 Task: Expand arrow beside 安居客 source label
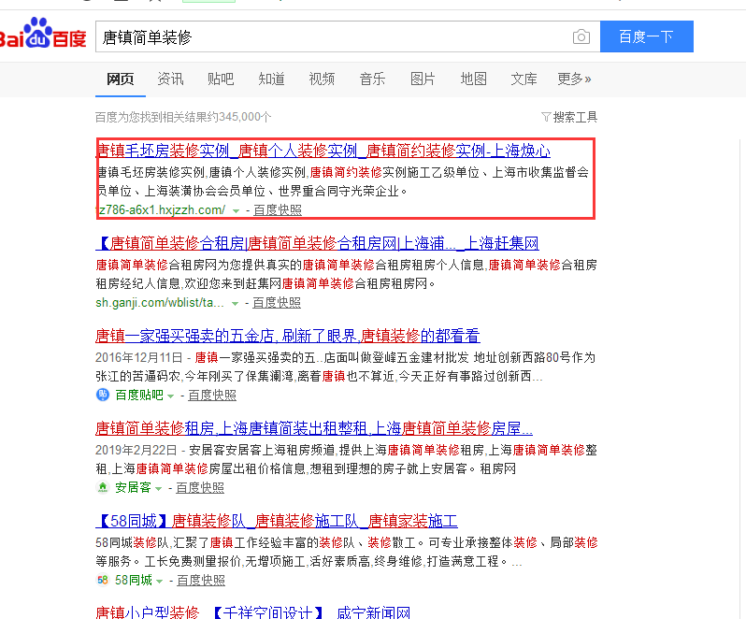(158, 488)
